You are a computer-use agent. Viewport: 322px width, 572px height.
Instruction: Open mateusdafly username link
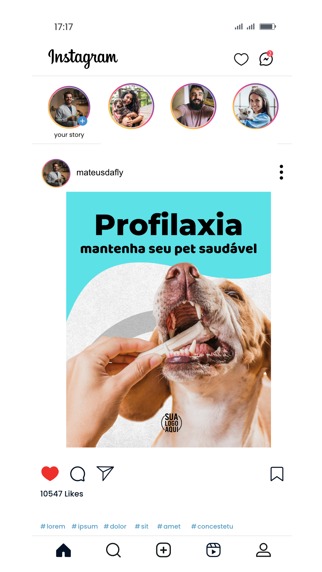pos(100,173)
